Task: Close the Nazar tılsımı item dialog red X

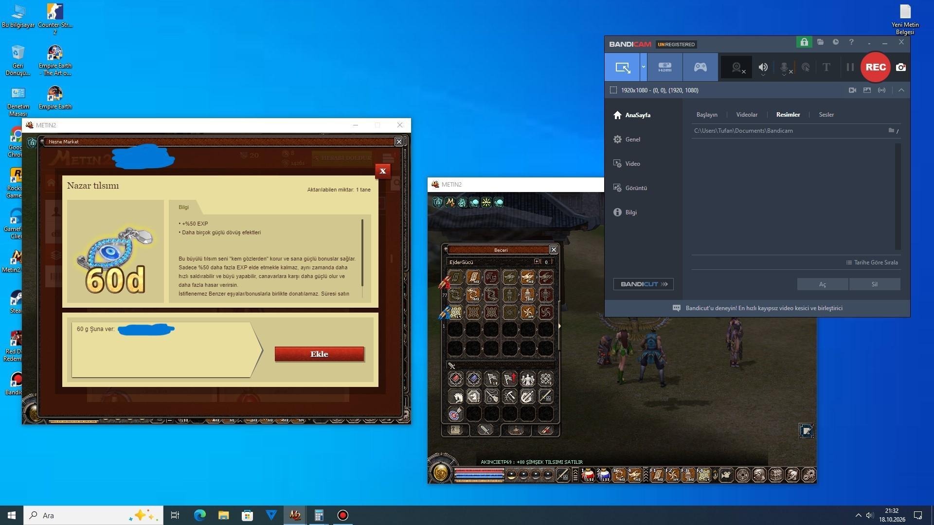Action: coord(382,171)
